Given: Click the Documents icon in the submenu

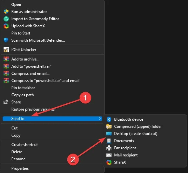Looking at the screenshot, I should click(x=109, y=141).
